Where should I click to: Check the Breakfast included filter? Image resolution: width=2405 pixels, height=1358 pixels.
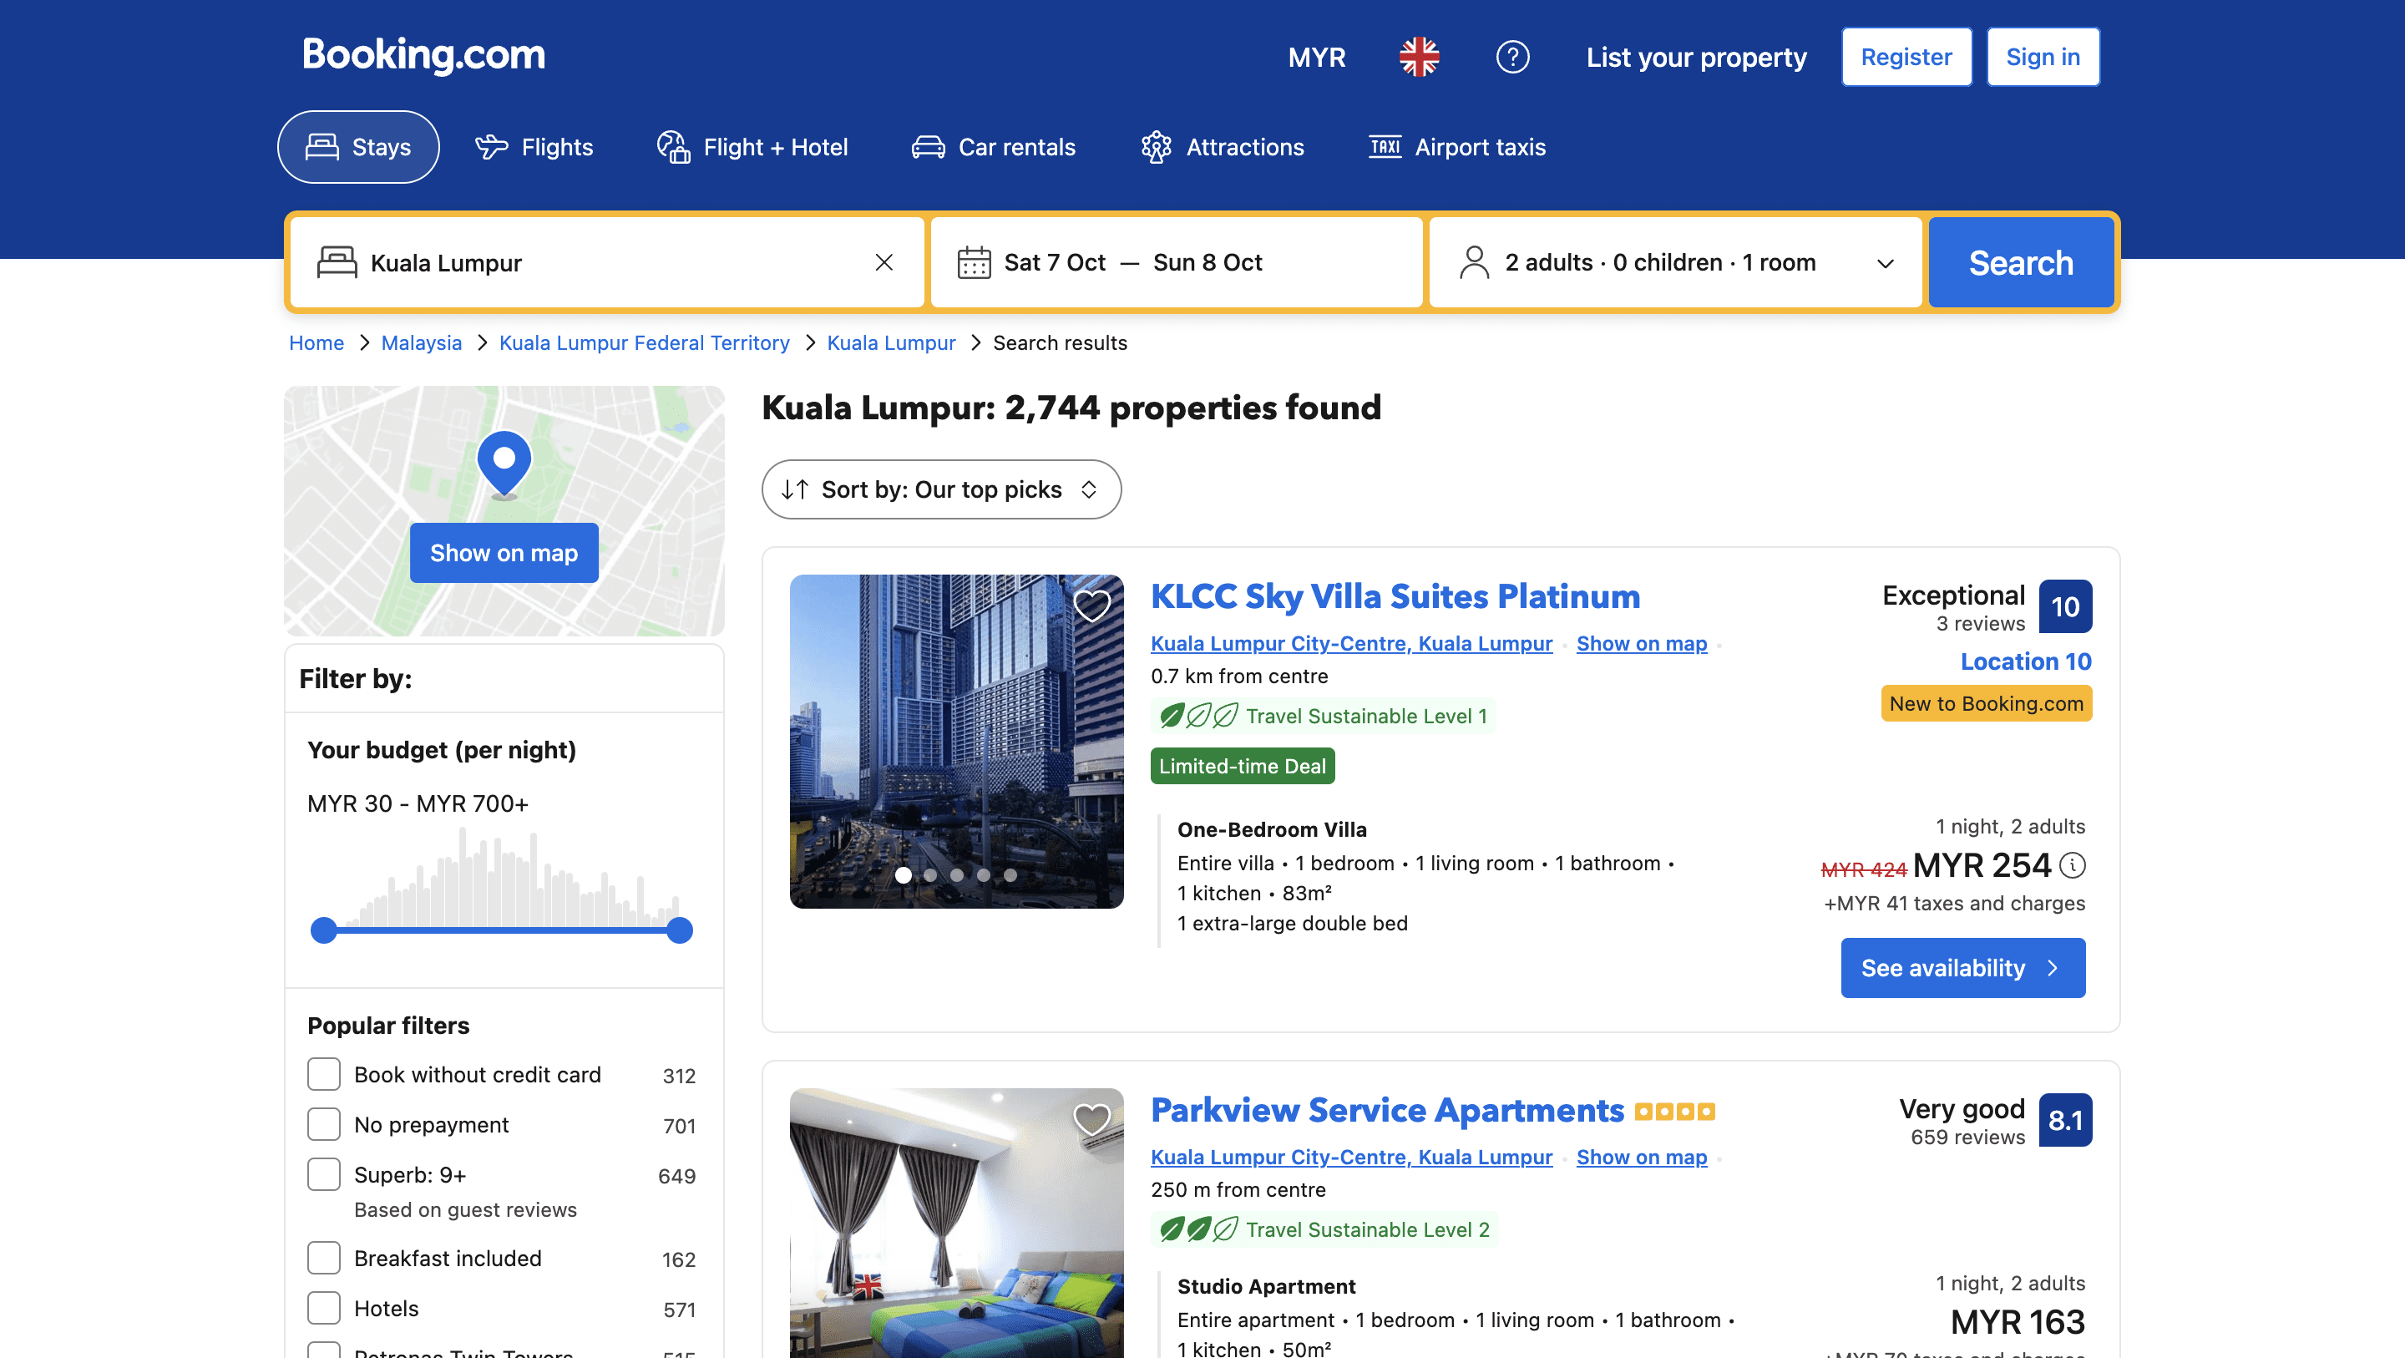click(x=323, y=1258)
